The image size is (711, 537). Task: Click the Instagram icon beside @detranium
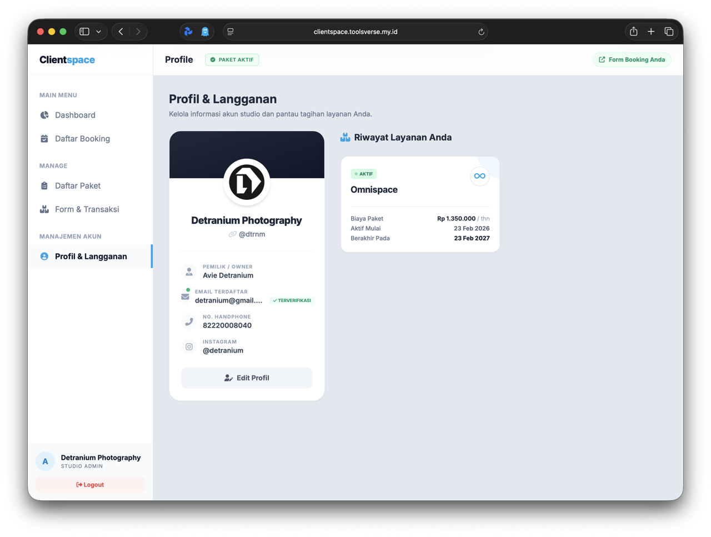[x=189, y=347]
